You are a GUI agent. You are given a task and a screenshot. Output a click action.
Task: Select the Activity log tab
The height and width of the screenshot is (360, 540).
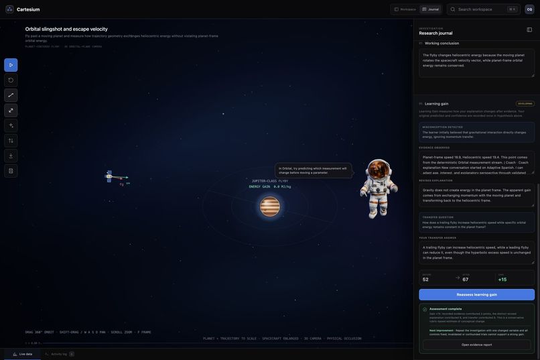59,354
